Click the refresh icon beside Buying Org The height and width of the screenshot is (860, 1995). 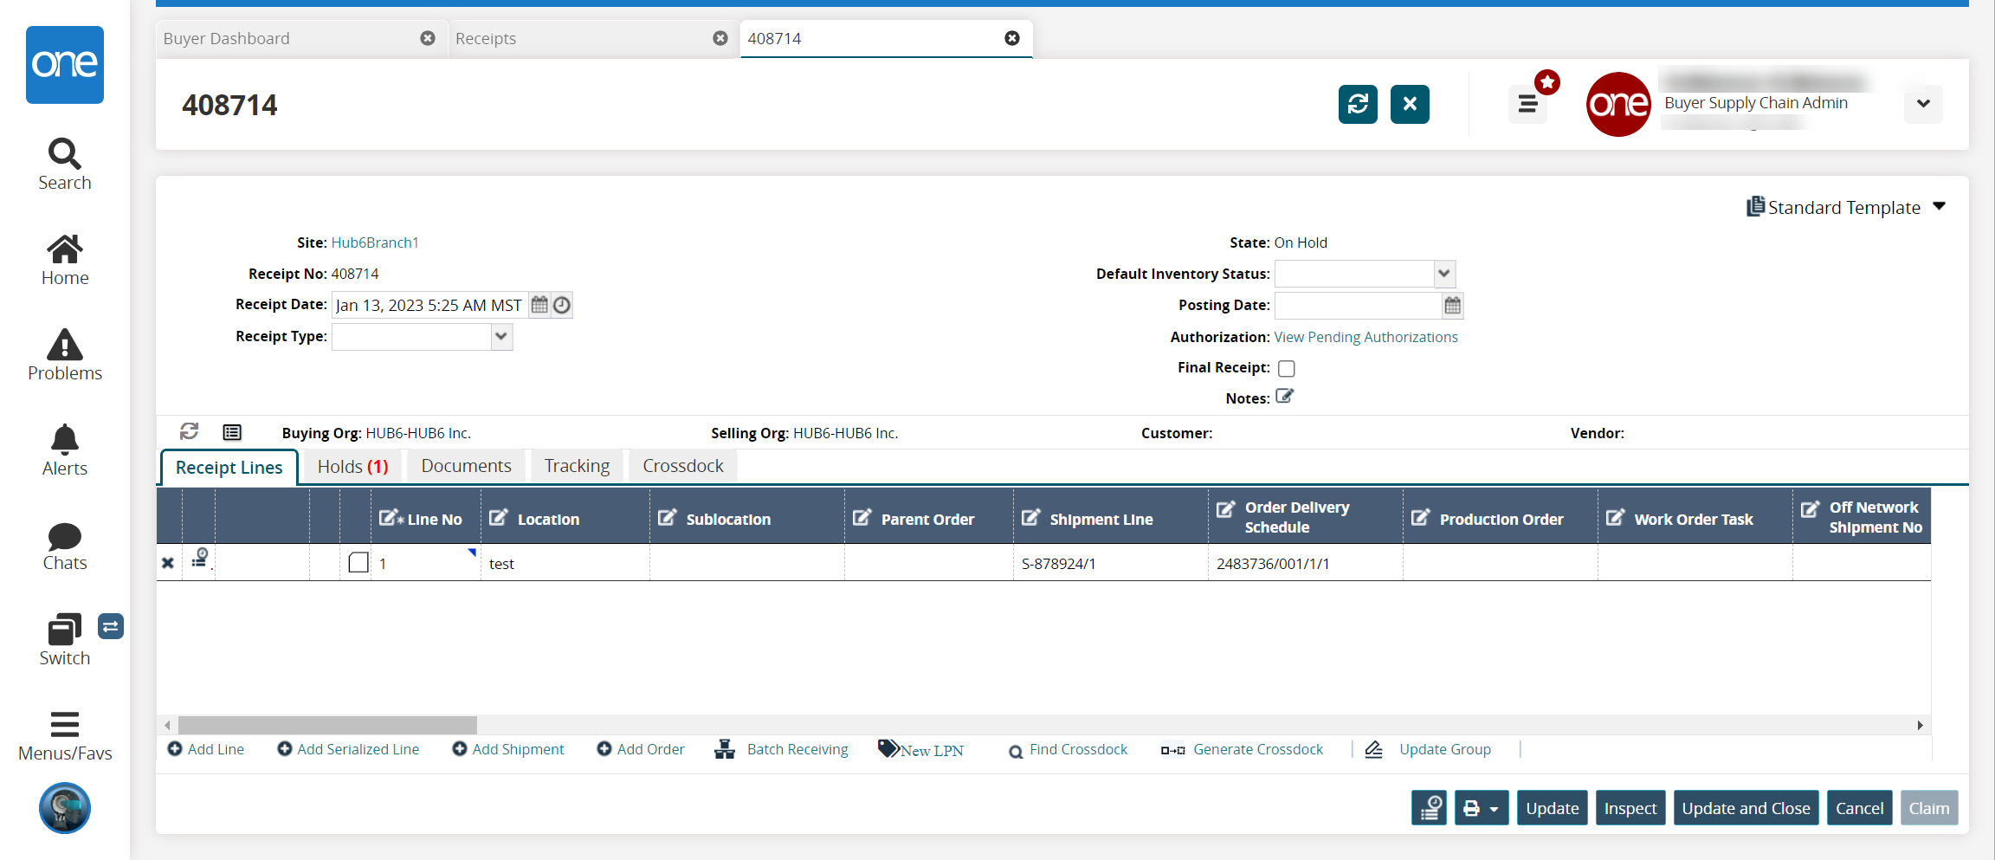point(189,431)
